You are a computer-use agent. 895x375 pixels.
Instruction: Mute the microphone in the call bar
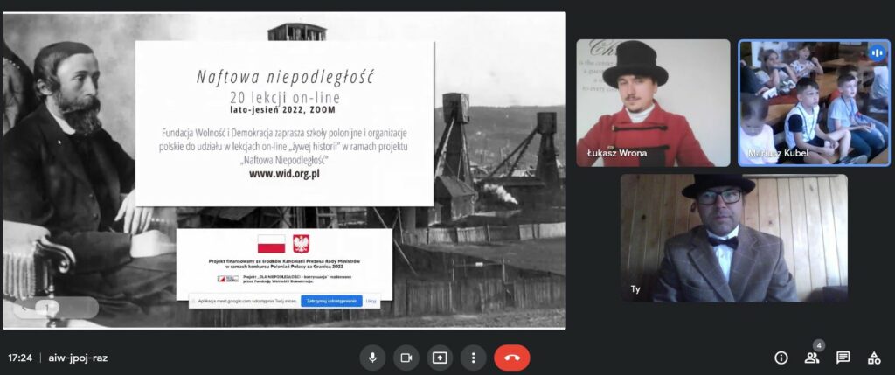coord(372,358)
